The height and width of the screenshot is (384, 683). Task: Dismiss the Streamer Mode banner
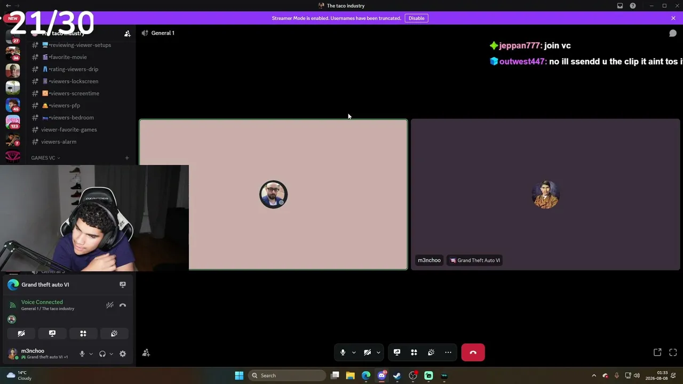673,18
